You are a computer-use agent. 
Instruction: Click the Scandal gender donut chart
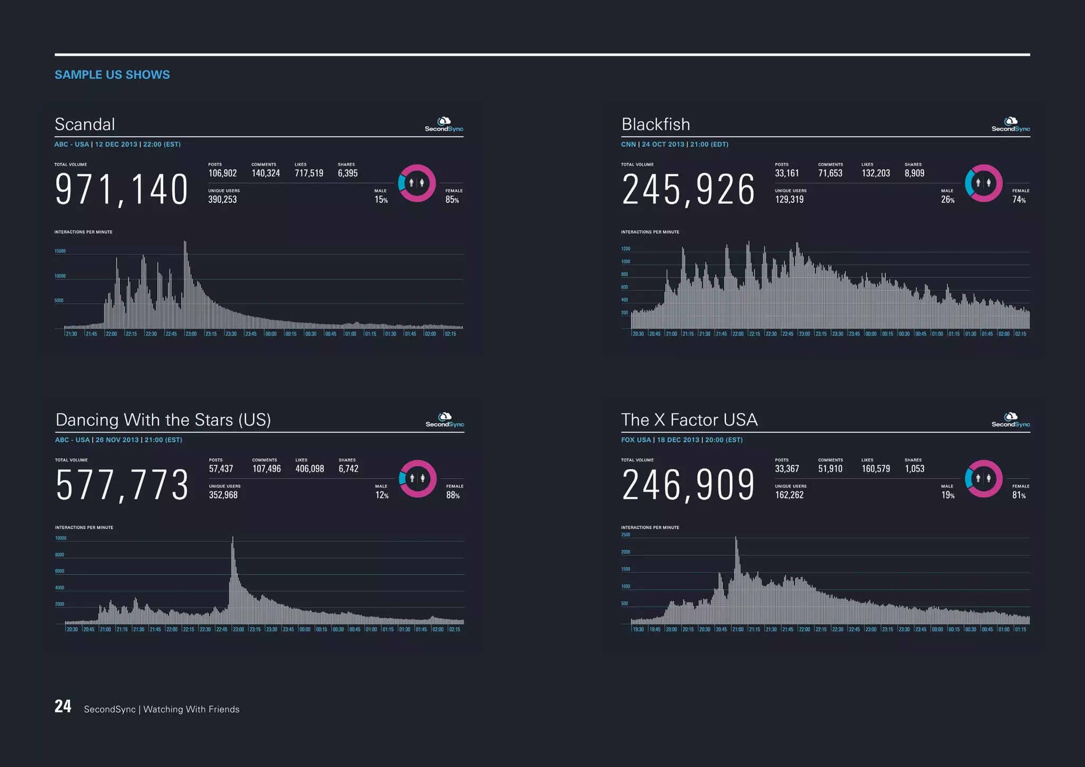point(417,183)
